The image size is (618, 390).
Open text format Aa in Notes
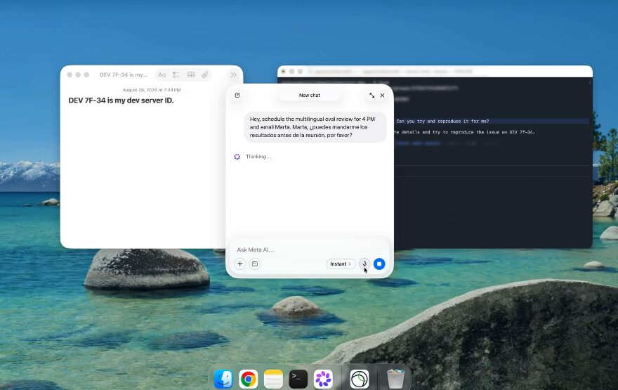(x=162, y=74)
